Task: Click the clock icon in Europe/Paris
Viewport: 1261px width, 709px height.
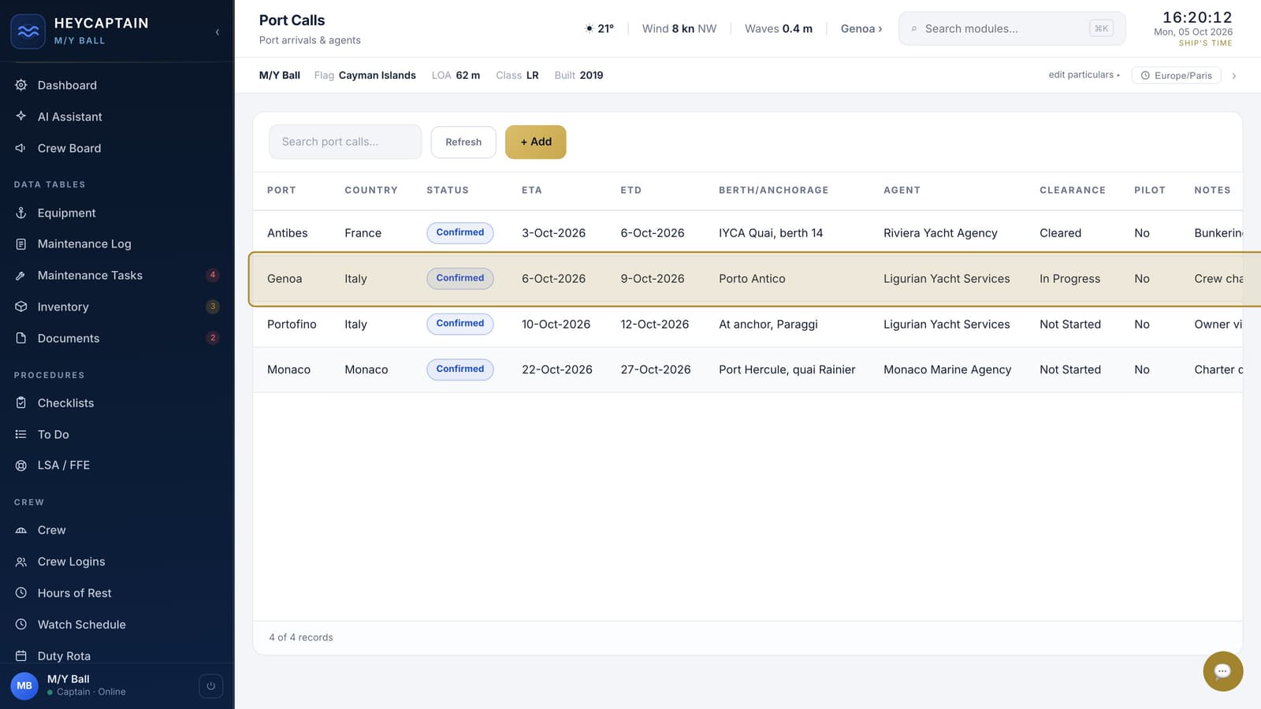Action: (1145, 76)
